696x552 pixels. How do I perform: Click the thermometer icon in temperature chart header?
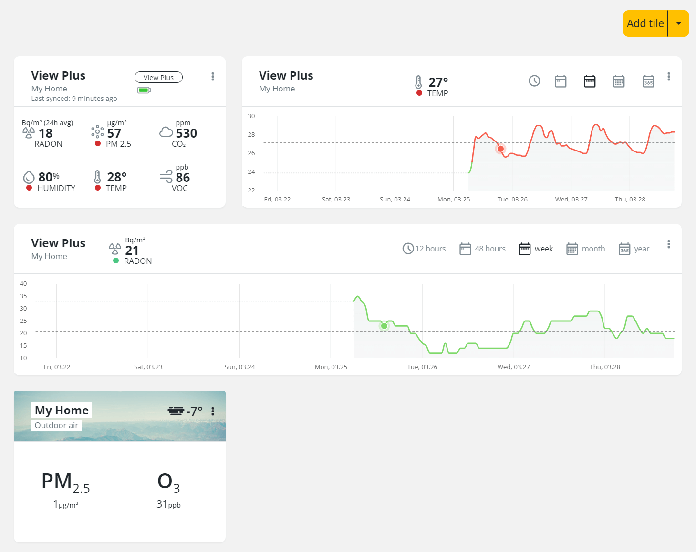(x=418, y=82)
